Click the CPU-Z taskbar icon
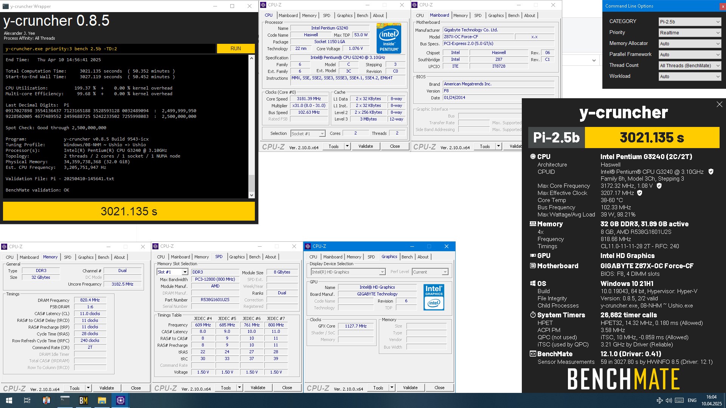This screenshot has width=726, height=408. [x=120, y=400]
